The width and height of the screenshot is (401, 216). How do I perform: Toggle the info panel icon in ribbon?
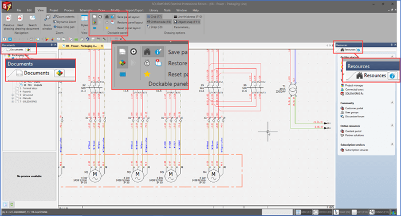(112, 17)
